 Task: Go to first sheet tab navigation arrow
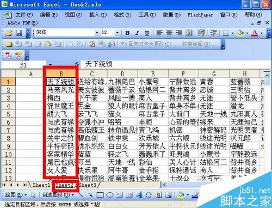click(x=4, y=185)
